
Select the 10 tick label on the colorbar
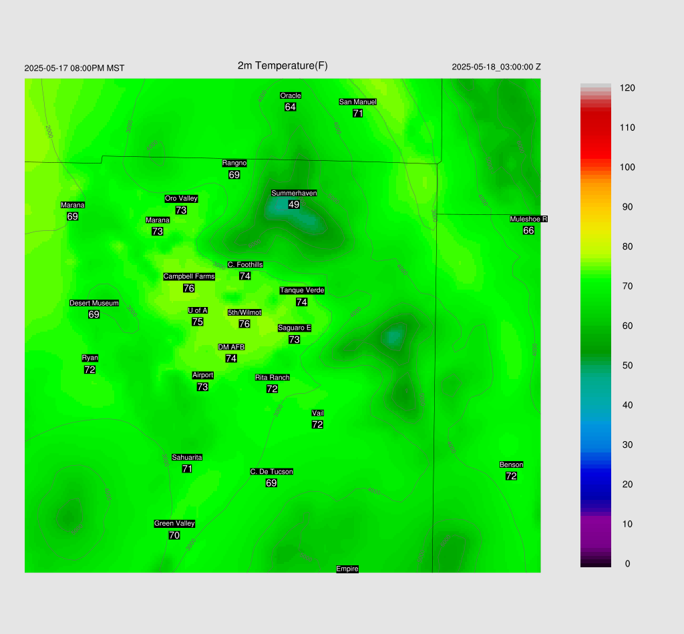click(x=627, y=524)
